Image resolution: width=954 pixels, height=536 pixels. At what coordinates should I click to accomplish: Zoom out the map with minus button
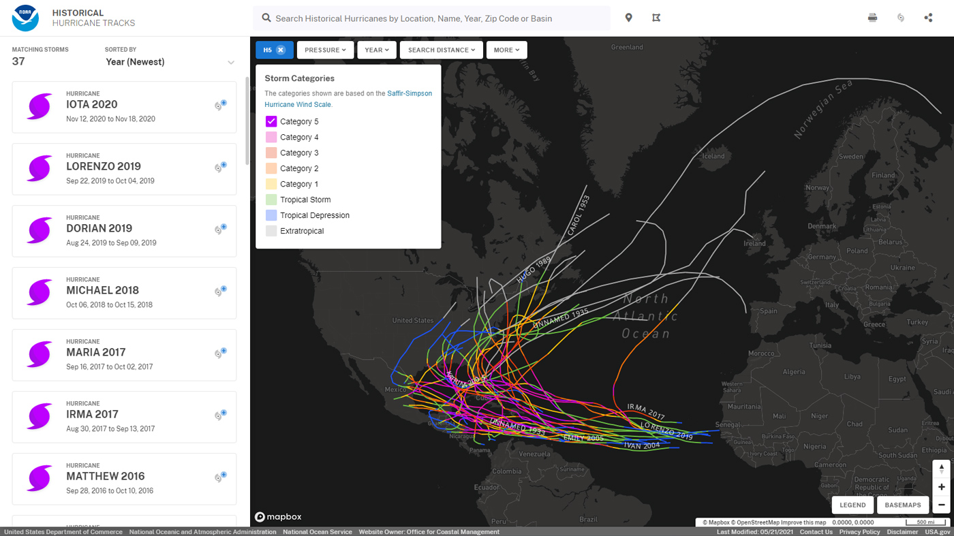[941, 505]
